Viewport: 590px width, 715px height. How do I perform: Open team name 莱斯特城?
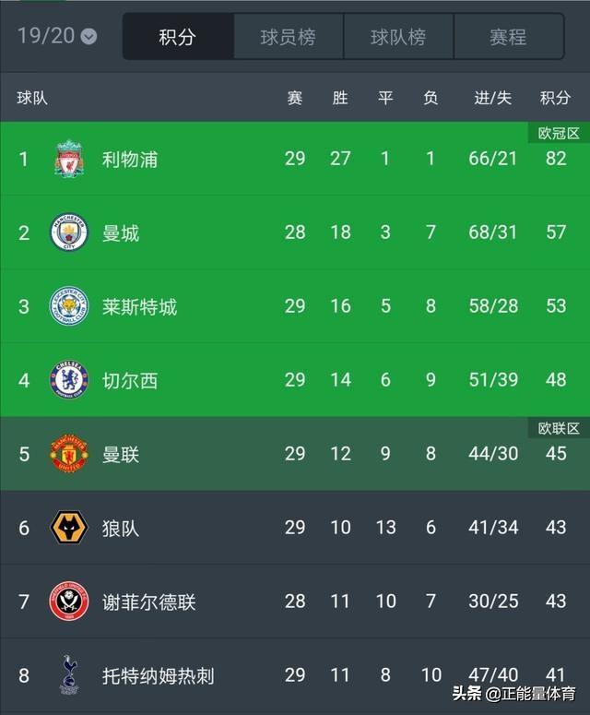click(x=139, y=306)
